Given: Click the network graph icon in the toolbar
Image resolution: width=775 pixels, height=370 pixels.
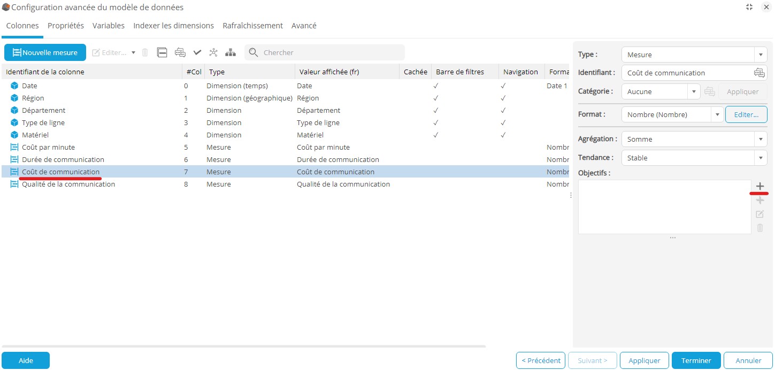Looking at the screenshot, I should click(x=213, y=52).
